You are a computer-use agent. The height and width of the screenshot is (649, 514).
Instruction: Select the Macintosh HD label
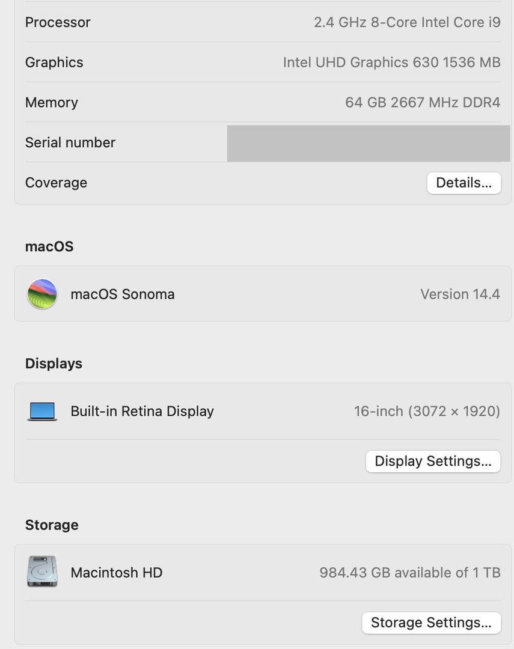pyautogui.click(x=117, y=572)
